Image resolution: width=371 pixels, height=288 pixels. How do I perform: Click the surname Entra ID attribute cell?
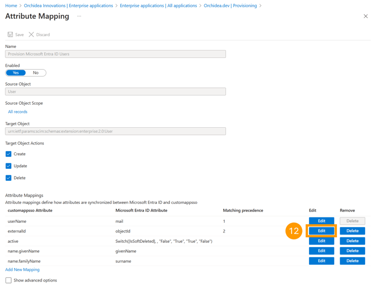(123, 261)
